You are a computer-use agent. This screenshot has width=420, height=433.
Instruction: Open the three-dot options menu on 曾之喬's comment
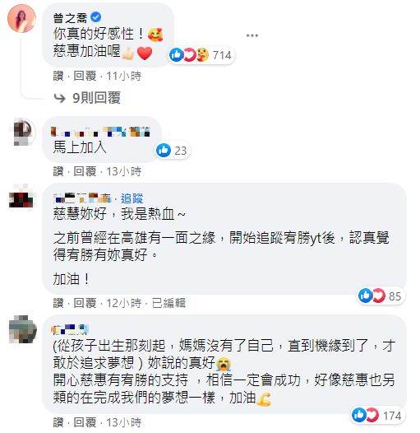pyautogui.click(x=252, y=35)
